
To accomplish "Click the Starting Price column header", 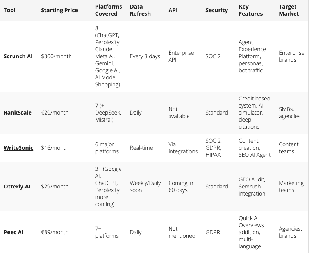I will [x=59, y=10].
